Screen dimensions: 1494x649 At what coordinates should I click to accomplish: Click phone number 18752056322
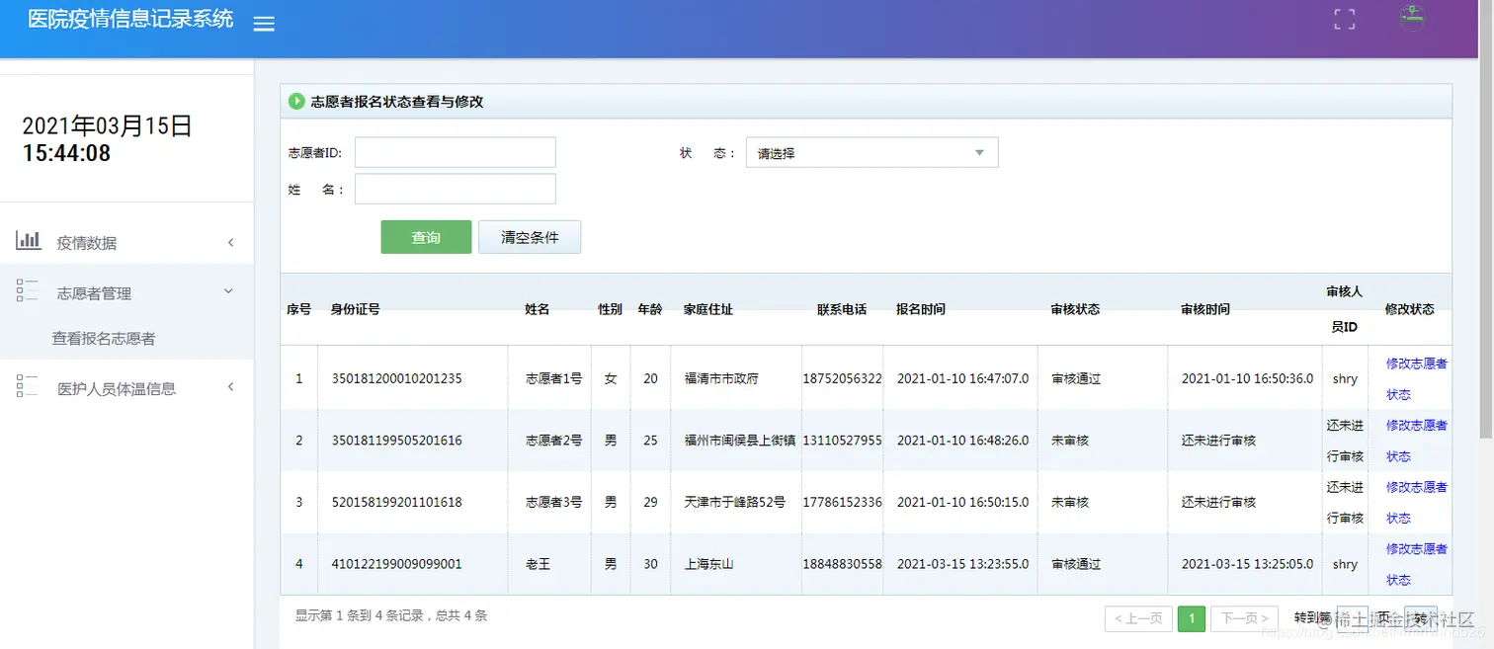pos(842,378)
